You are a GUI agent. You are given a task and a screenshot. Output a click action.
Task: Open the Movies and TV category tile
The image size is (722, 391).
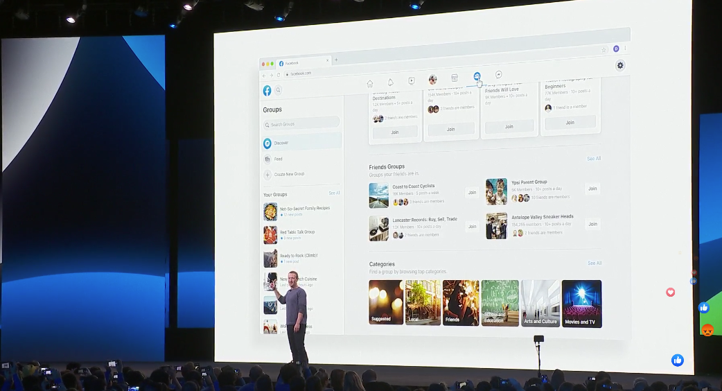click(x=581, y=304)
